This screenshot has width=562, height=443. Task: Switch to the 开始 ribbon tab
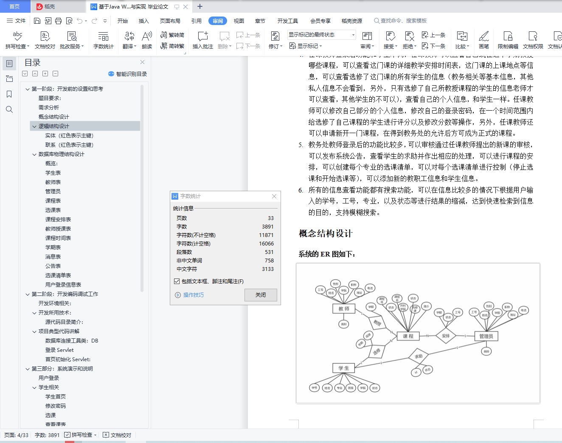tap(123, 21)
